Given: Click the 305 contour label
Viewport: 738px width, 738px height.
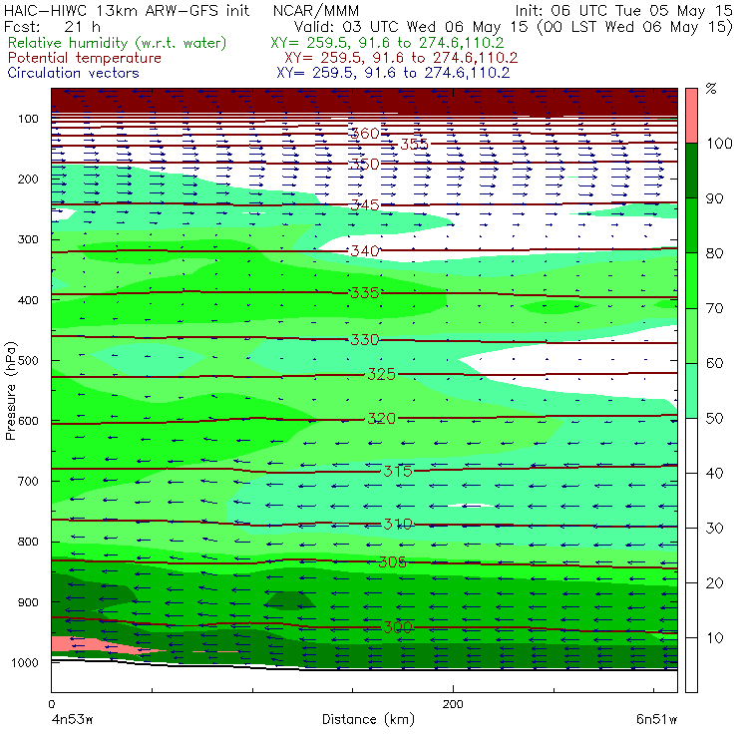Looking at the screenshot, I should (393, 561).
